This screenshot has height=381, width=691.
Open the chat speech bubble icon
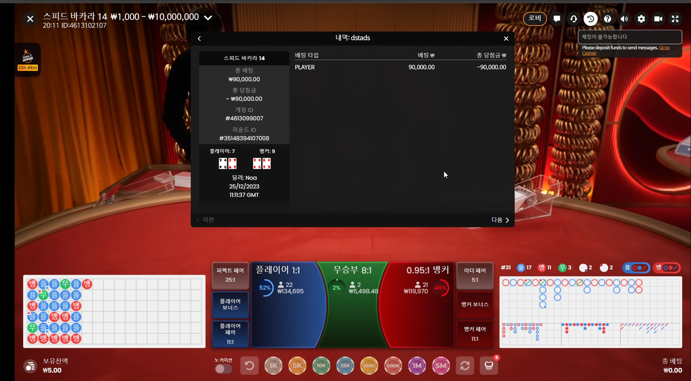(557, 19)
